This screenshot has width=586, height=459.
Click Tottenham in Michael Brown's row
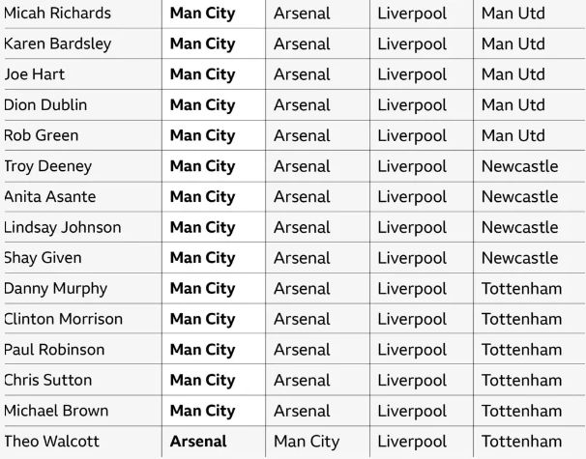(521, 411)
